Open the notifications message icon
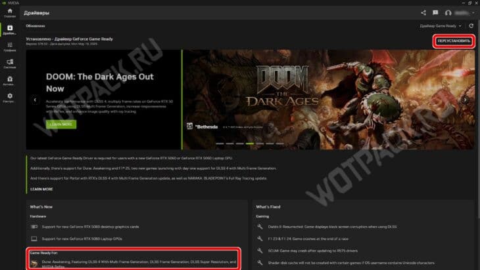 click(x=435, y=13)
